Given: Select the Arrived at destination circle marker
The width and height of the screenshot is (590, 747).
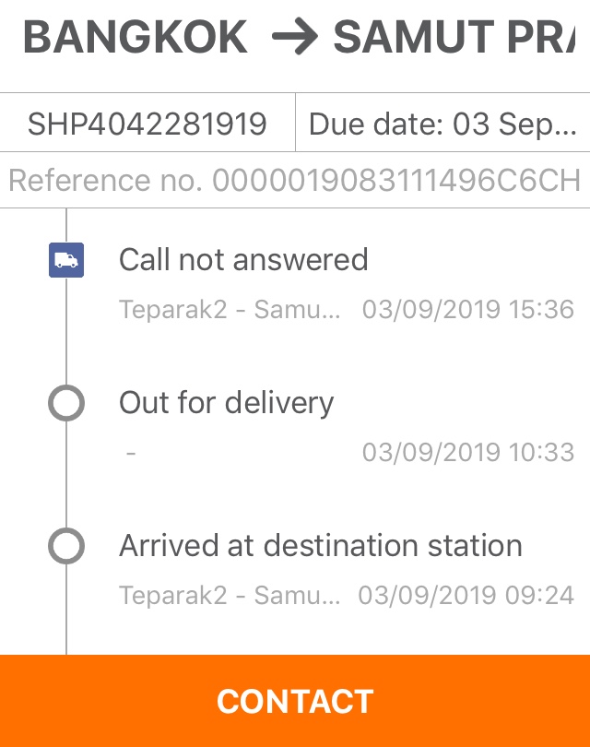Looking at the screenshot, I should (x=65, y=546).
